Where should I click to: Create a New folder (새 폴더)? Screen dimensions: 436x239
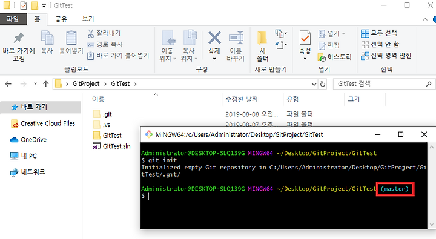[x=262, y=46]
